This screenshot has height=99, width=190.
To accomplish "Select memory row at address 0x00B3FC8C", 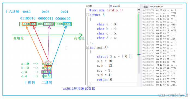I will click(x=159, y=28).
